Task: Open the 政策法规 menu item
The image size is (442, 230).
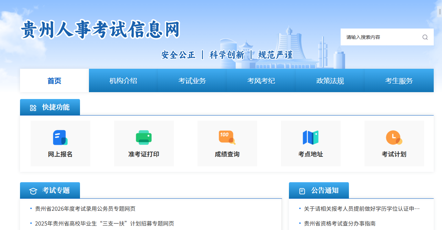Action: click(330, 80)
